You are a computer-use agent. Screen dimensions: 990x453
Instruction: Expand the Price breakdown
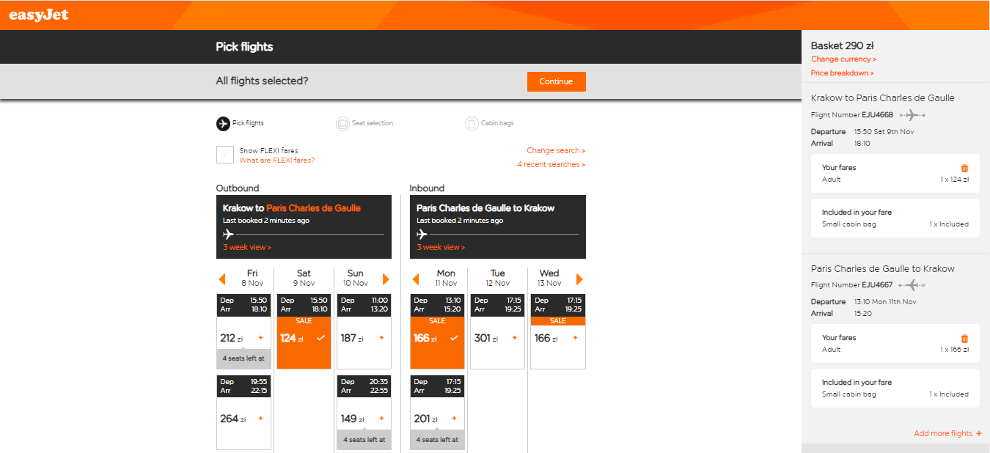point(843,73)
